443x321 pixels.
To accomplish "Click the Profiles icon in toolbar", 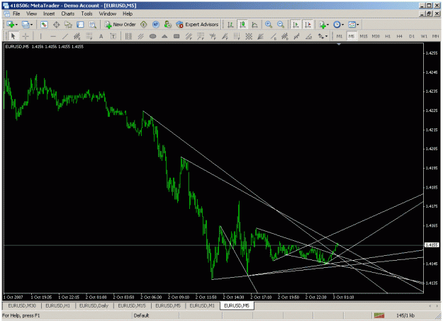I will point(26,25).
